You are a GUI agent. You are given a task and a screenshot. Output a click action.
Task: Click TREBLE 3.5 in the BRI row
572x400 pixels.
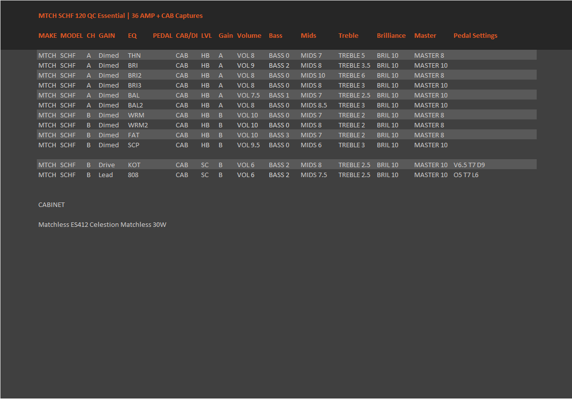coord(354,66)
